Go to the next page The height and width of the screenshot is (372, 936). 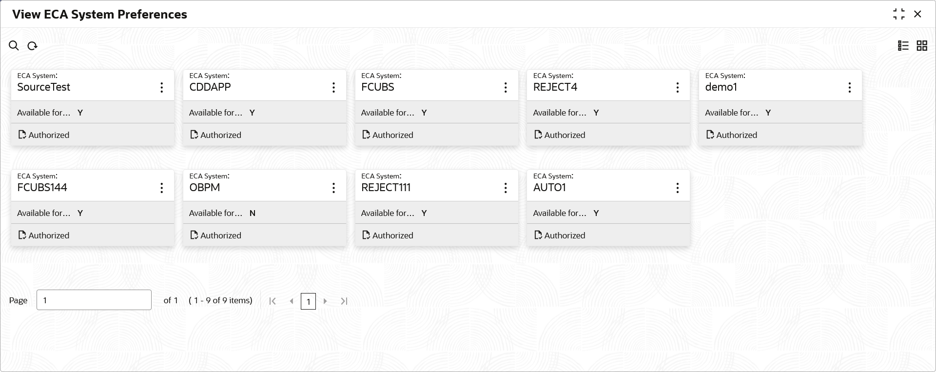coord(325,301)
